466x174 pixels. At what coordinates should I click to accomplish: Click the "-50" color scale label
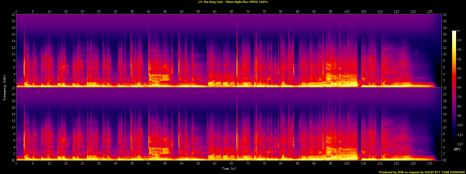tap(459, 78)
